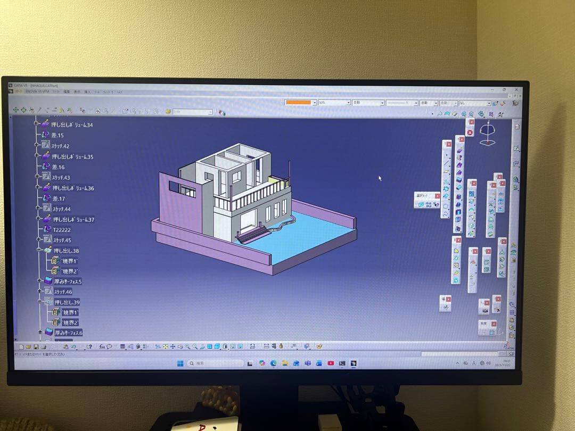
Task: Select the Rotate tool in the view toolbar
Action: (180, 346)
